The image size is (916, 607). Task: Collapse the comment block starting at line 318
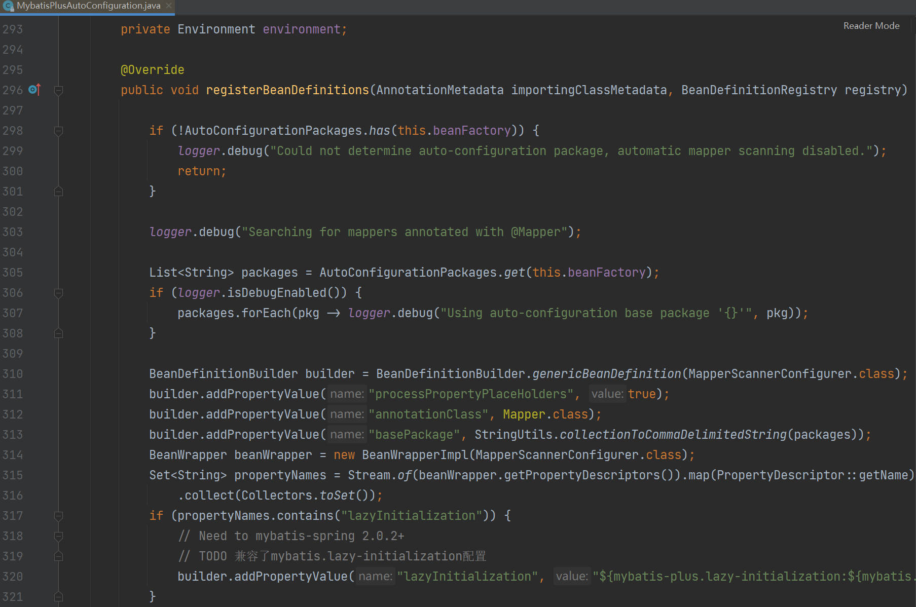tap(58, 536)
